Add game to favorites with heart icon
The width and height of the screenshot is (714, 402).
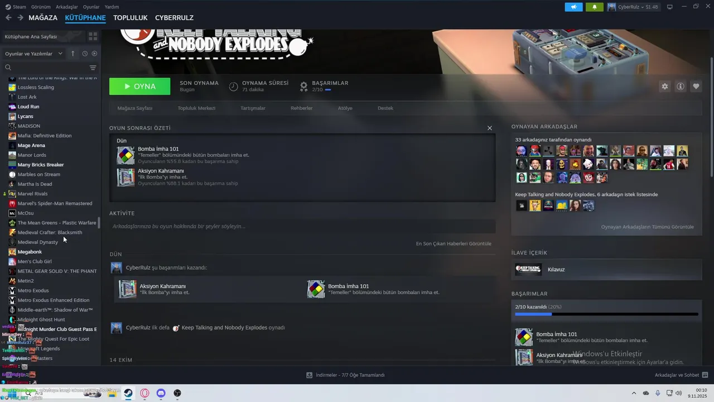pos(696,87)
